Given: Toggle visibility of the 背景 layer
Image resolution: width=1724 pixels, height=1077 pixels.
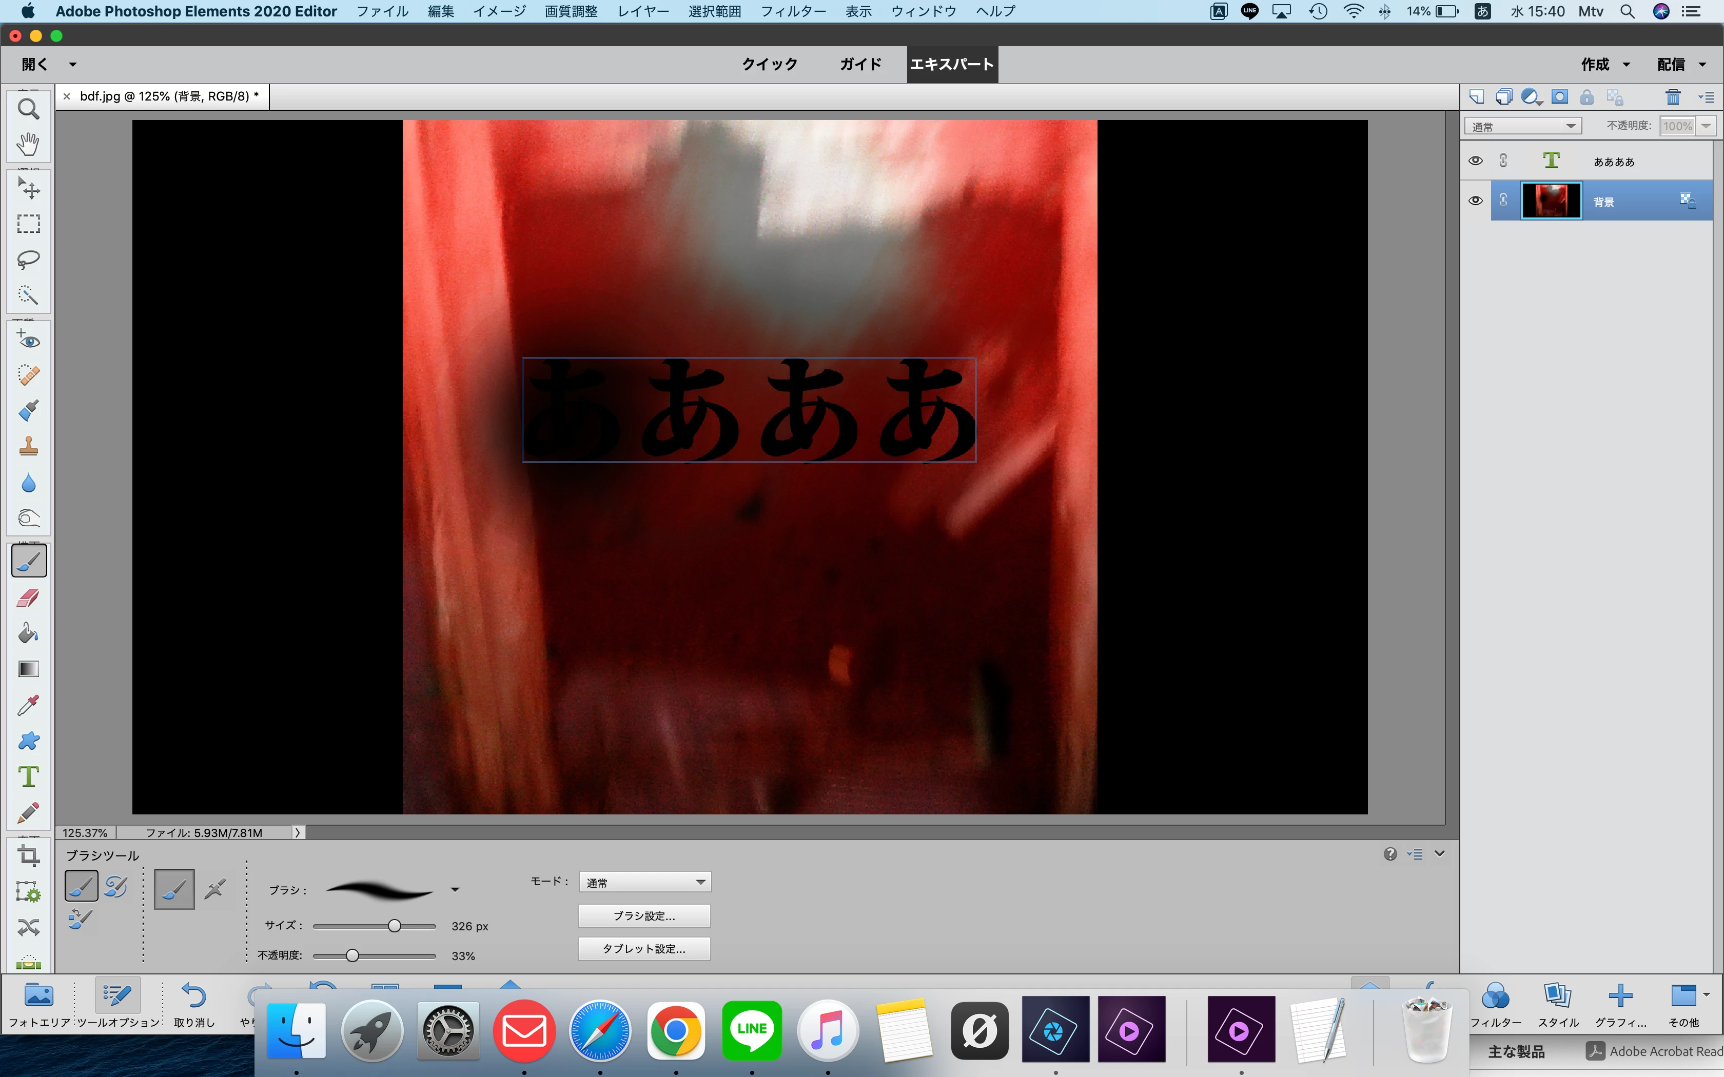Looking at the screenshot, I should click(1475, 201).
